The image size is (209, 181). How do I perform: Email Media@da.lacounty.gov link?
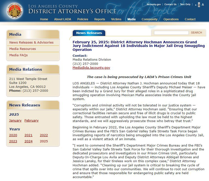(91, 68)
